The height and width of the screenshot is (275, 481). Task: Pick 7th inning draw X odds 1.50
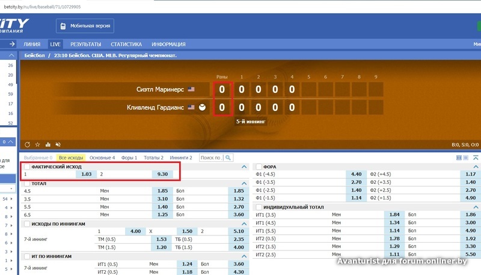tap(187, 231)
